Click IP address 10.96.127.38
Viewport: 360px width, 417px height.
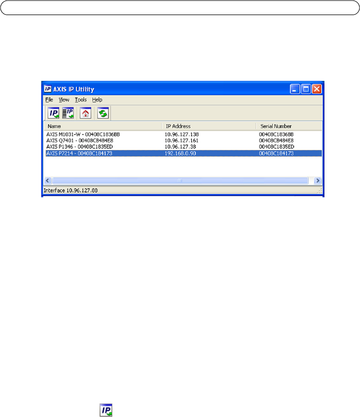pos(180,147)
